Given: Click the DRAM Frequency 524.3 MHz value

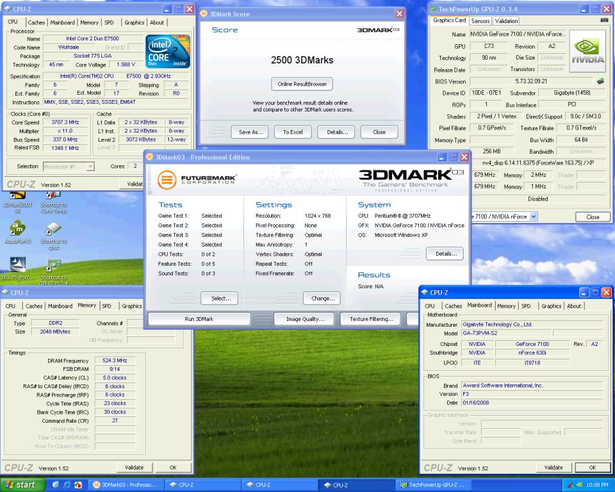Looking at the screenshot, I should pyautogui.click(x=115, y=360).
